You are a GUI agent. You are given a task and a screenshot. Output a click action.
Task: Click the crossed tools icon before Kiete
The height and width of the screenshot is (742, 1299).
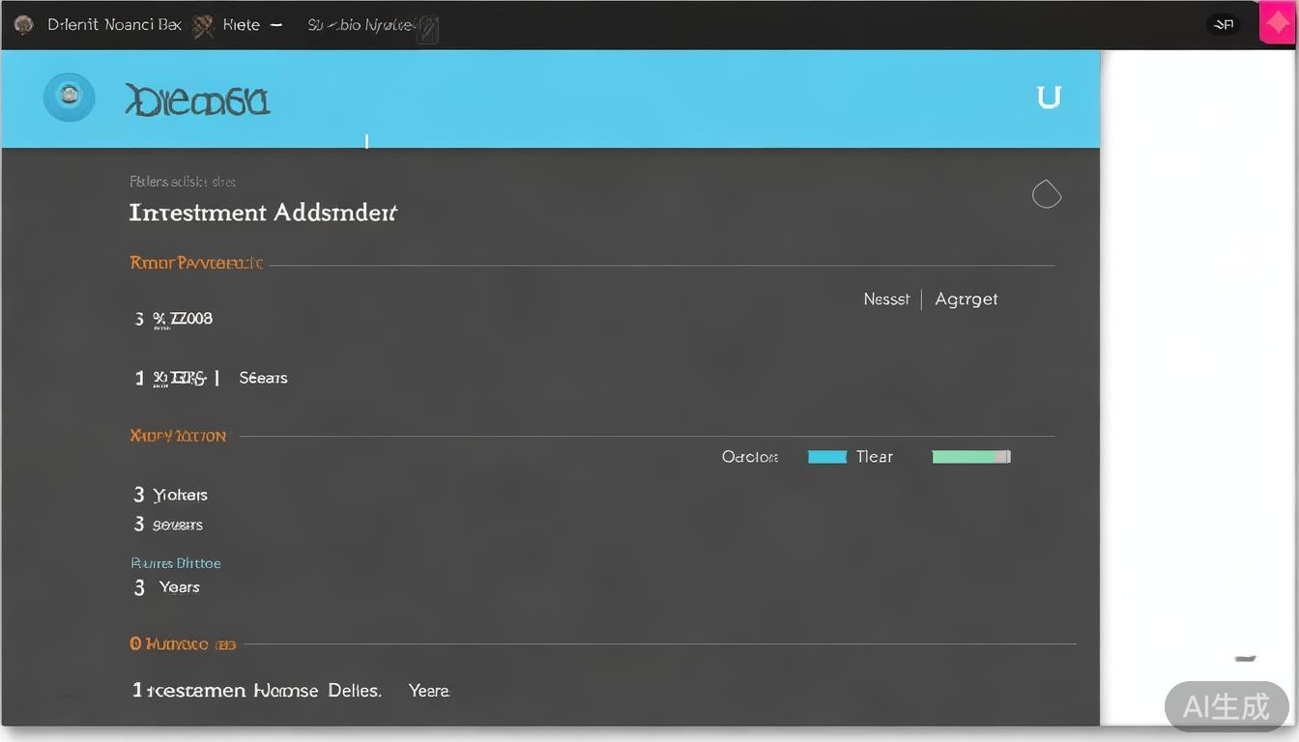tap(202, 25)
